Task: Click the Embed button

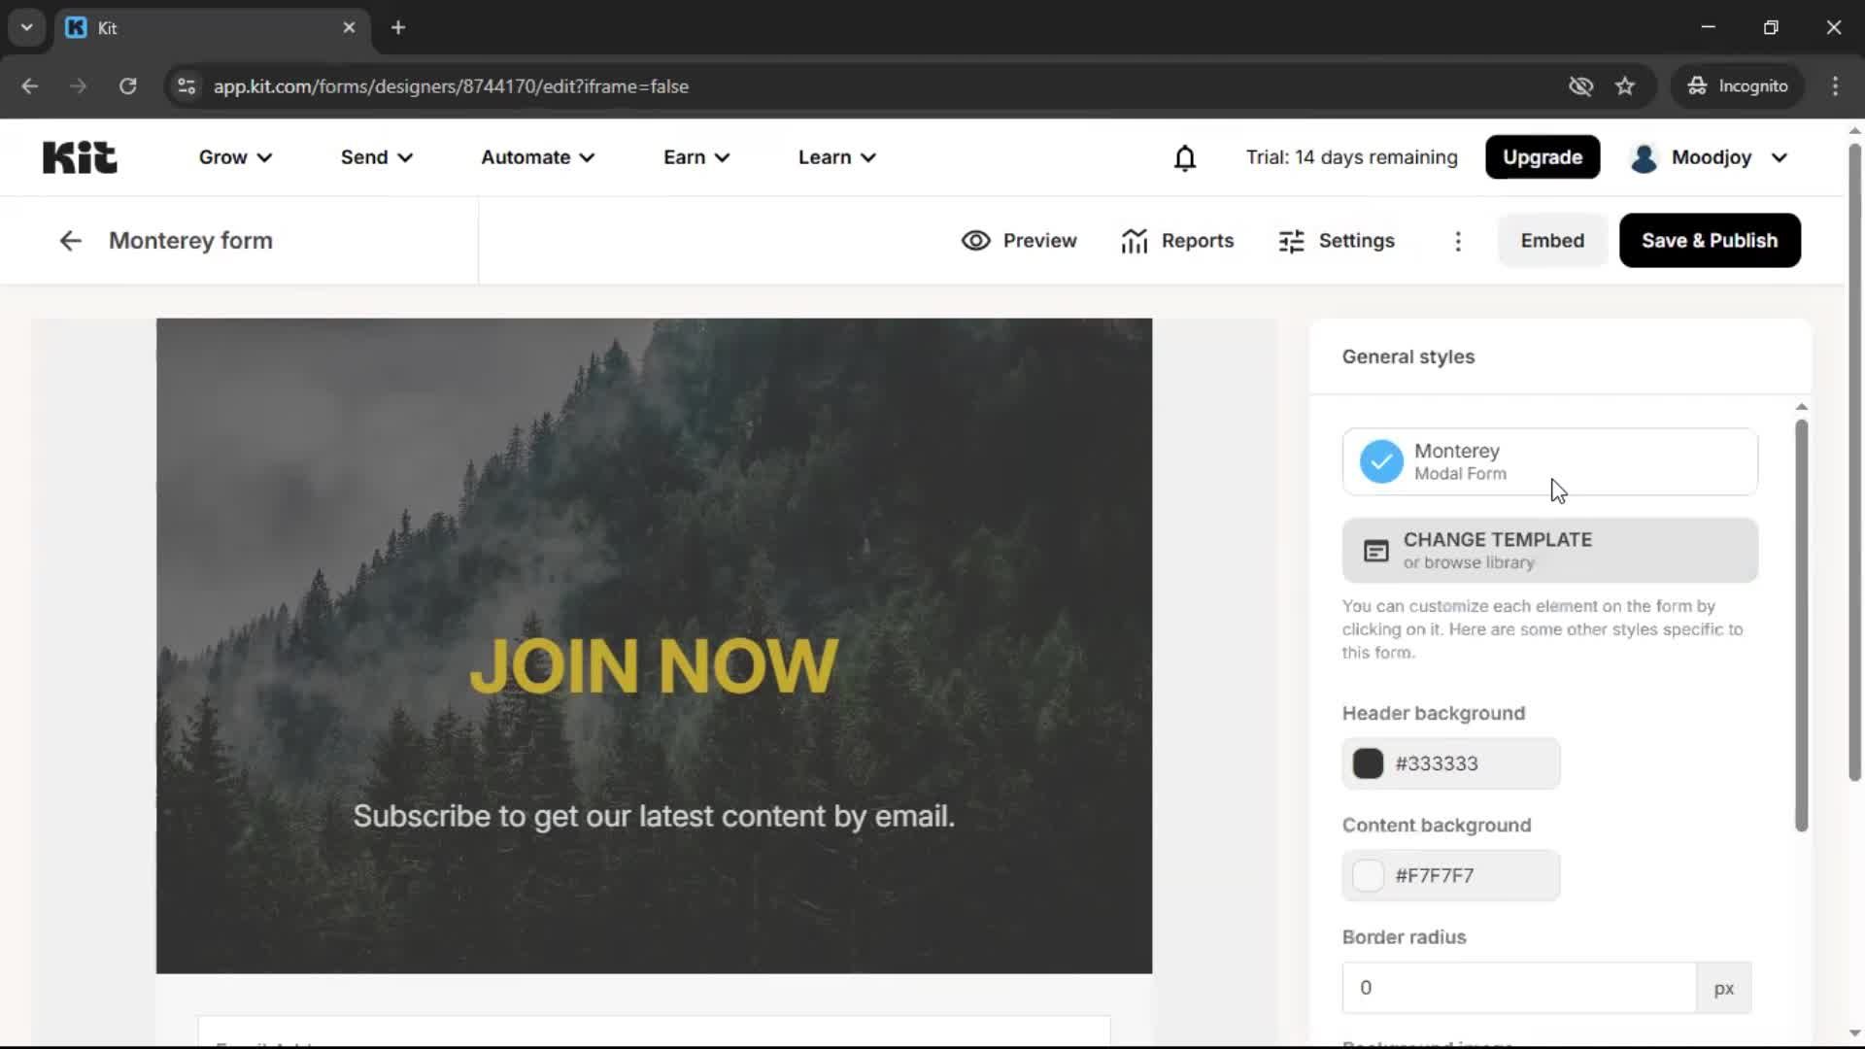Action: click(1551, 240)
